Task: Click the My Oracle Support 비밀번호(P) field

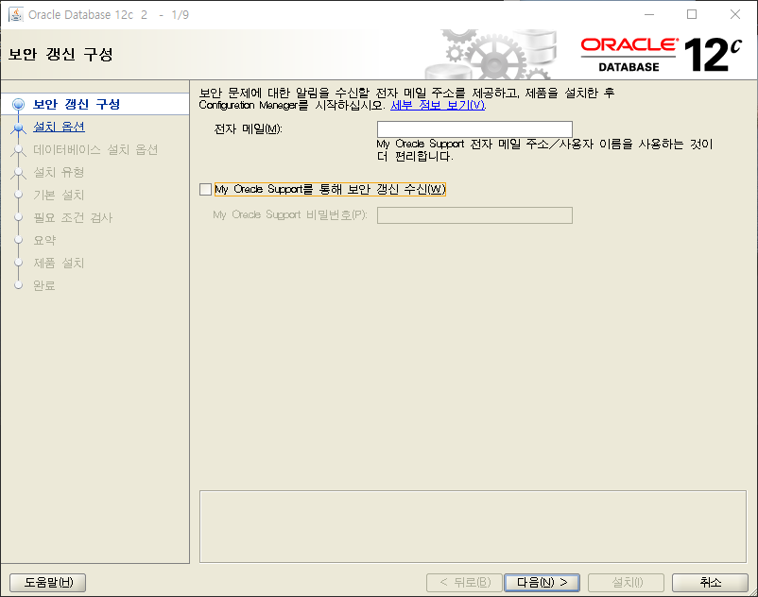Action: click(x=474, y=215)
